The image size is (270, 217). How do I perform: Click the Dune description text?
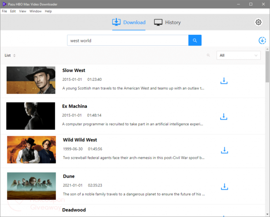point(134,194)
